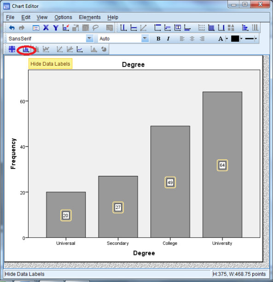Screen dimensions: 273x282
Task: Open the Edit menu
Action: [x=26, y=17]
